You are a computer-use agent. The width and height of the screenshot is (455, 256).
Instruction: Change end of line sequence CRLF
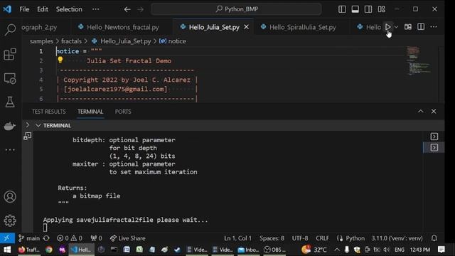[x=322, y=238]
